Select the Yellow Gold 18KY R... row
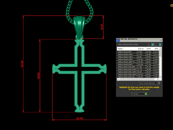173x130 pixels. 138,62
